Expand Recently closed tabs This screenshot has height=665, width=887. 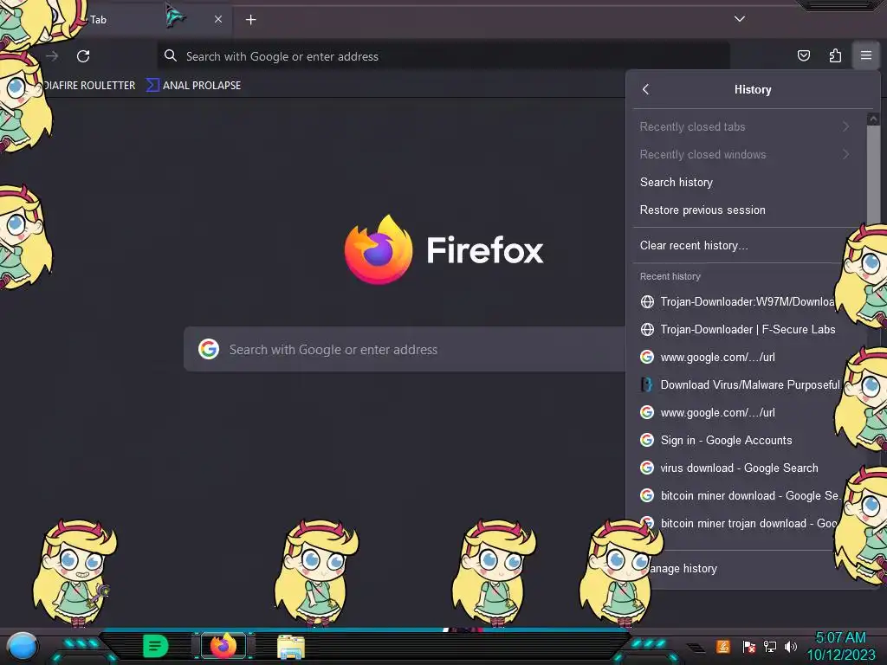[745, 126]
